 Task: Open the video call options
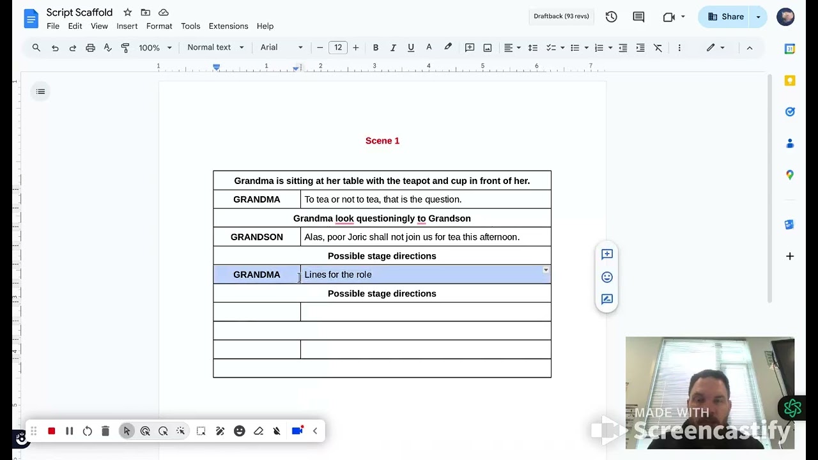pyautogui.click(x=674, y=17)
